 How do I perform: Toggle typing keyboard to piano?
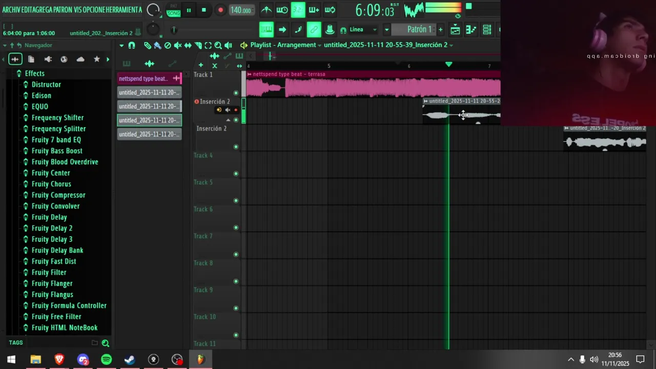(x=266, y=30)
